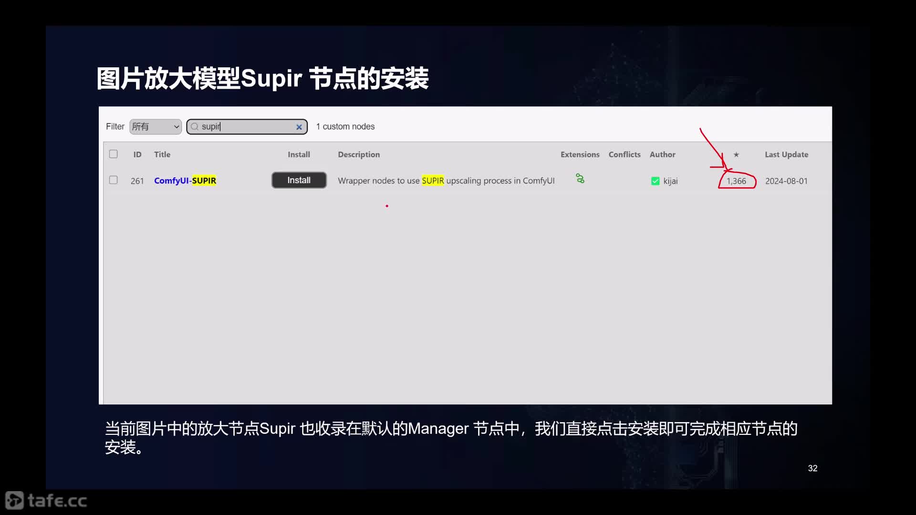Viewport: 916px width, 515px height.
Task: Click the 1,366 star count for SUPIR
Action: (736, 180)
